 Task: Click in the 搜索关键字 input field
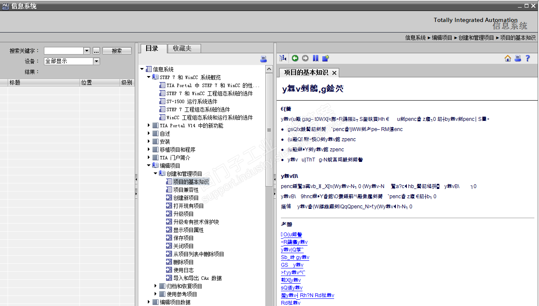click(x=64, y=51)
